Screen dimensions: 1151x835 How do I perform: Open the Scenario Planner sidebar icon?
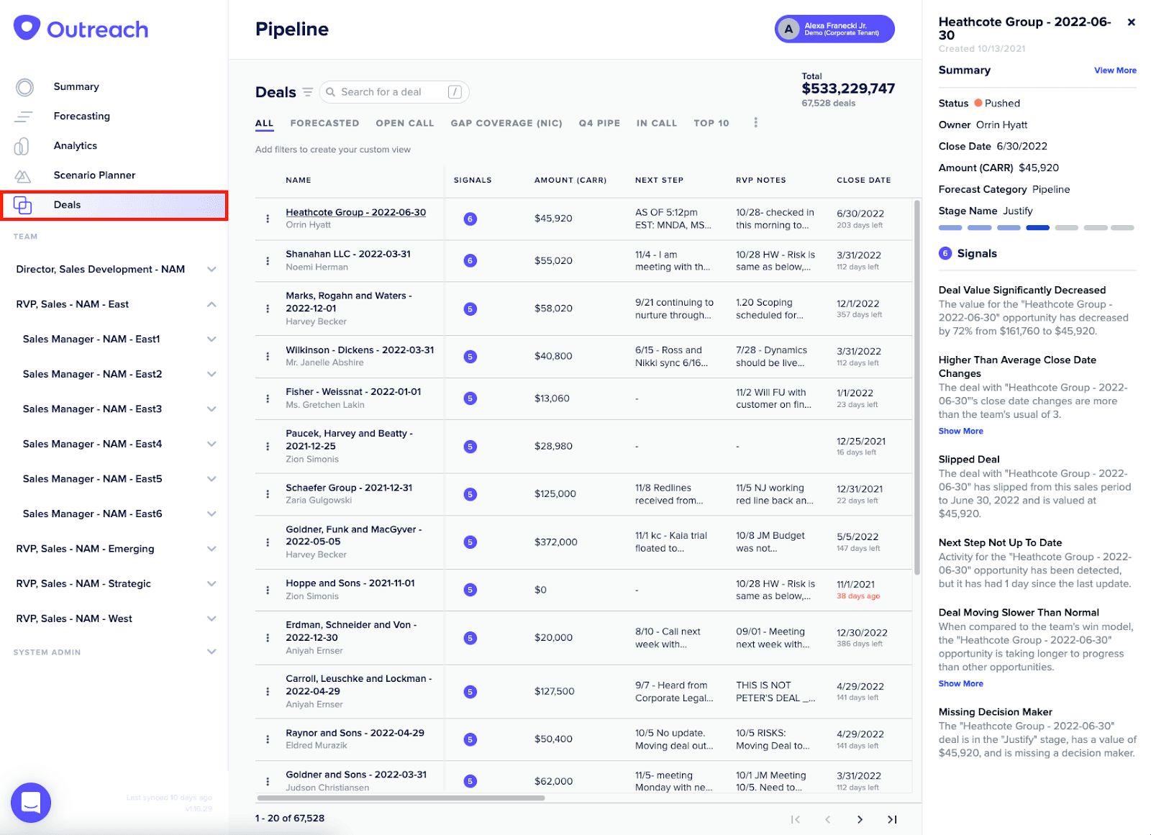coord(23,175)
